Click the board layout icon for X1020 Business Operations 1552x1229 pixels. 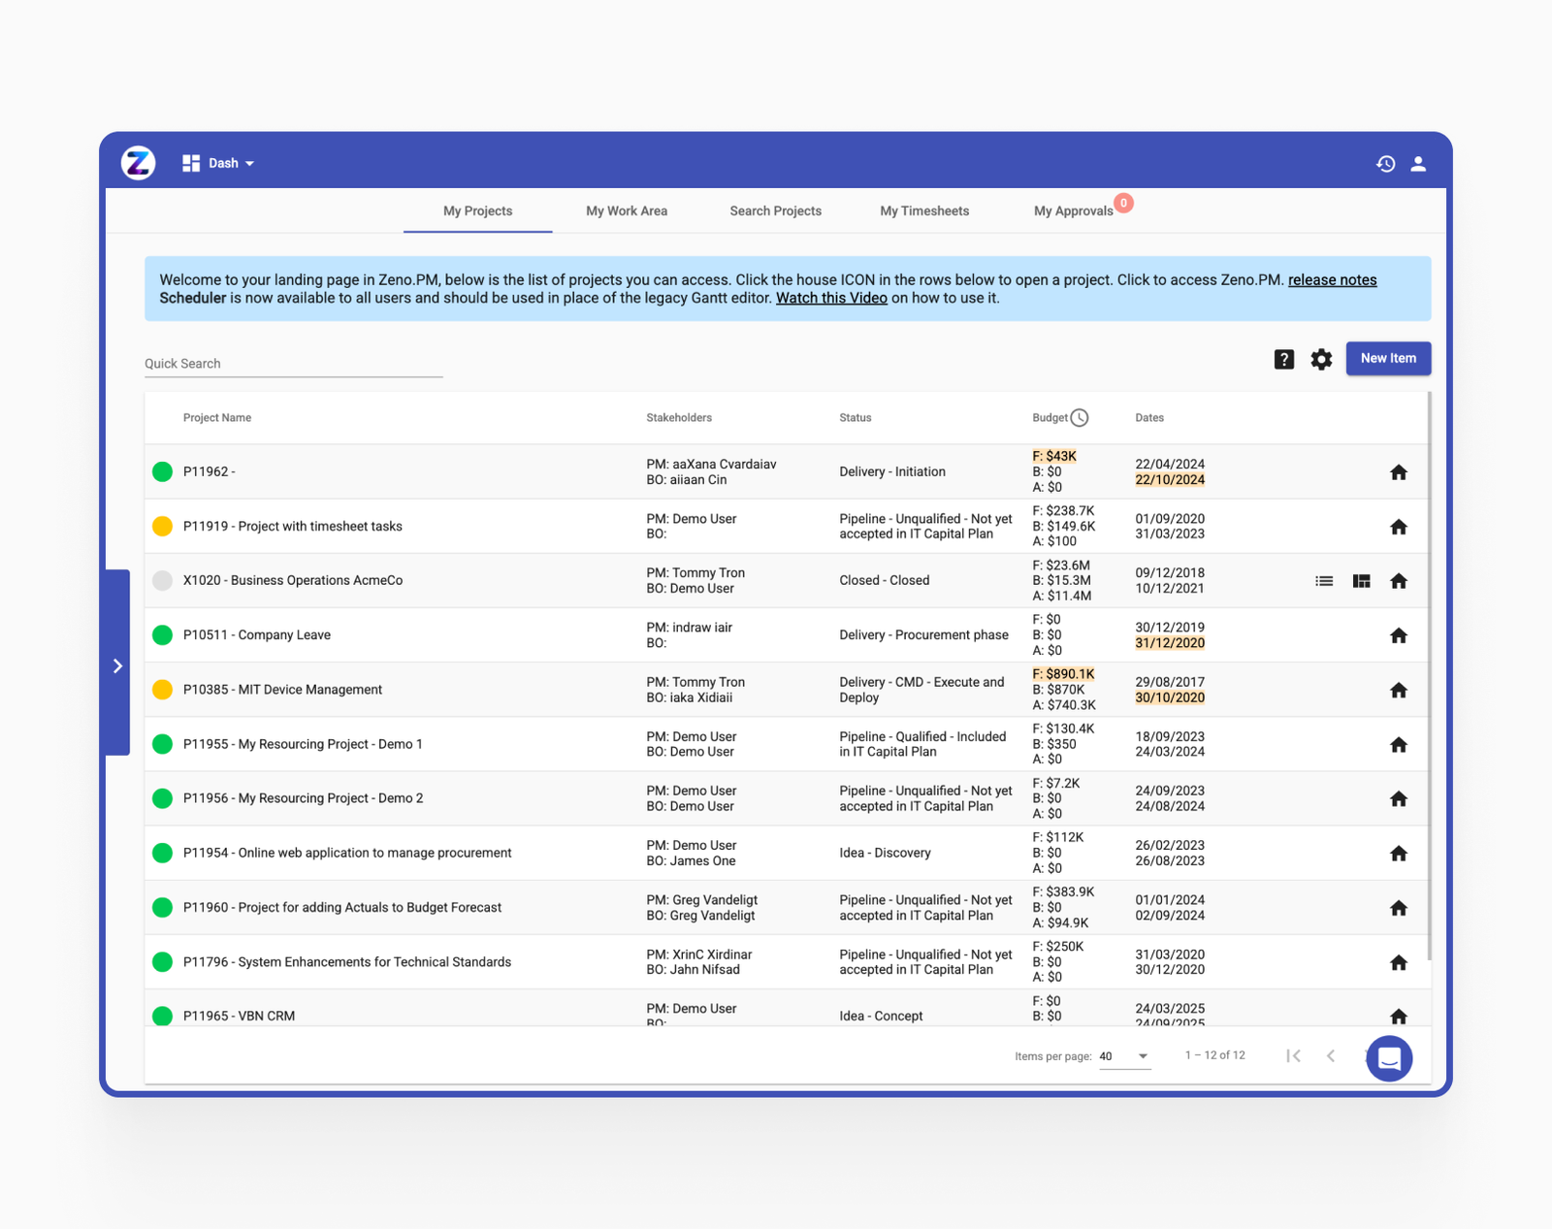coord(1362,580)
